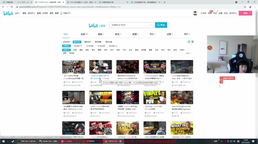
Task: Select 30-60分钟 duration filter
Action: (101, 46)
